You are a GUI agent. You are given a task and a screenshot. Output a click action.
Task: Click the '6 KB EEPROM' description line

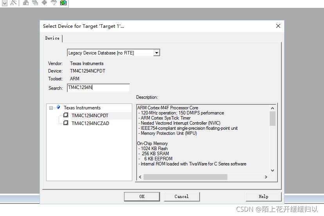coord(155,159)
